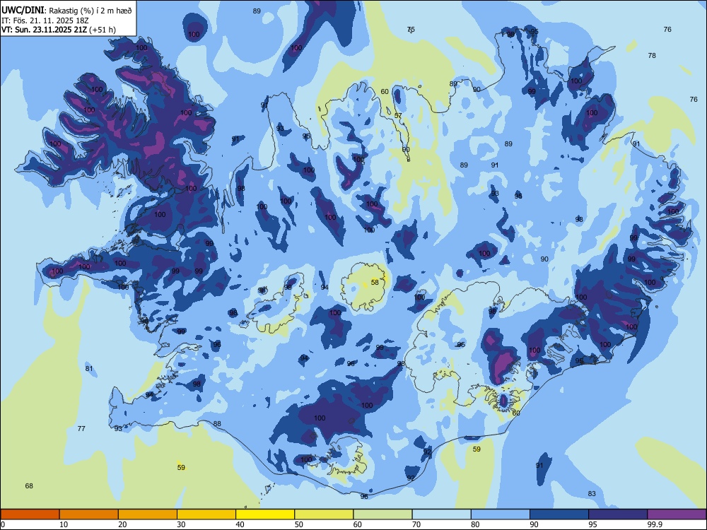Viewport: 707px width, 530px height.
Task: Pick the pale yellow 50–60 legend swatch
Action: pyautogui.click(x=324, y=514)
